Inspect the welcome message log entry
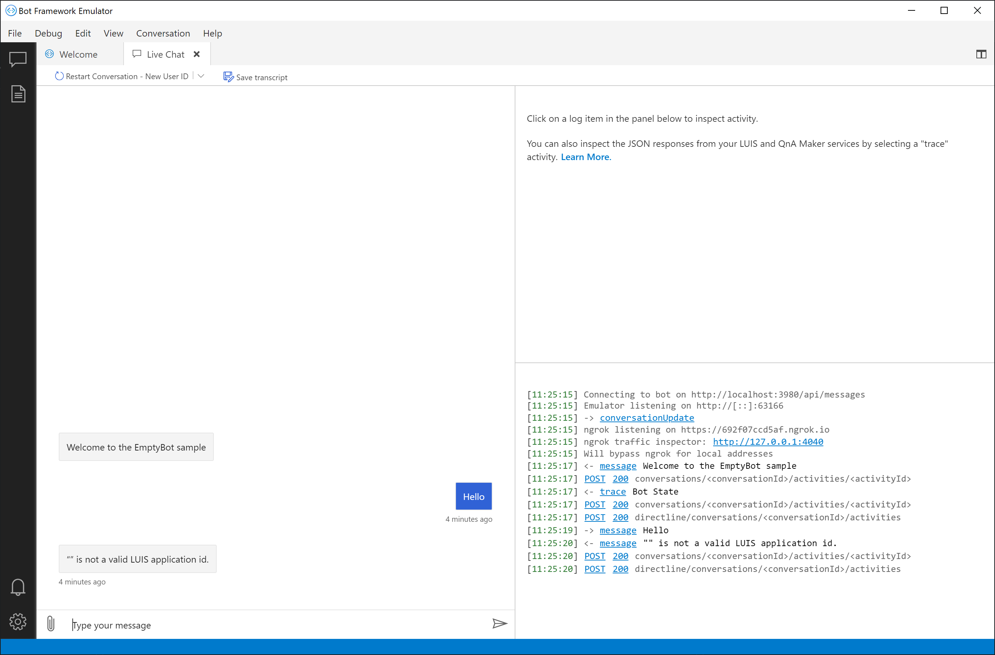This screenshot has width=995, height=655. [618, 466]
